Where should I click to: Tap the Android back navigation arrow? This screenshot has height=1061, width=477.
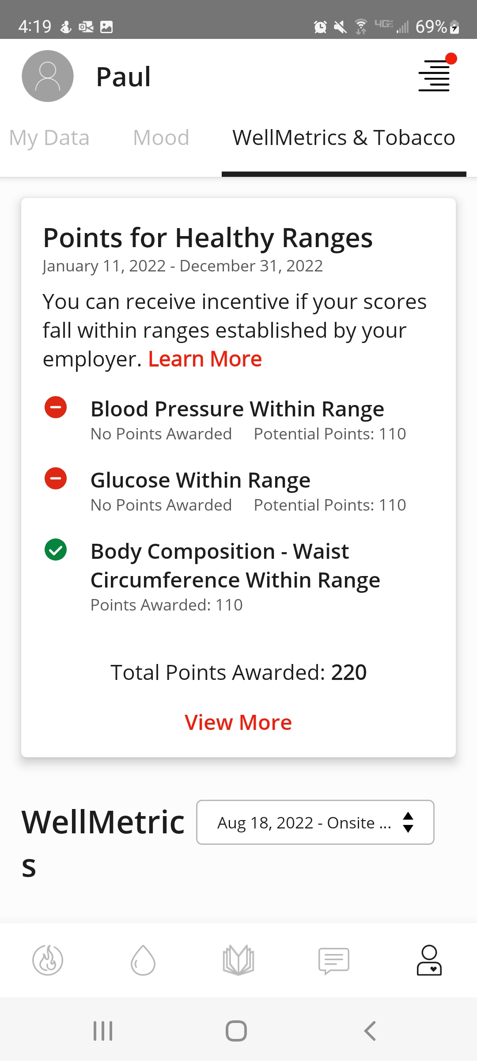coord(370,1031)
